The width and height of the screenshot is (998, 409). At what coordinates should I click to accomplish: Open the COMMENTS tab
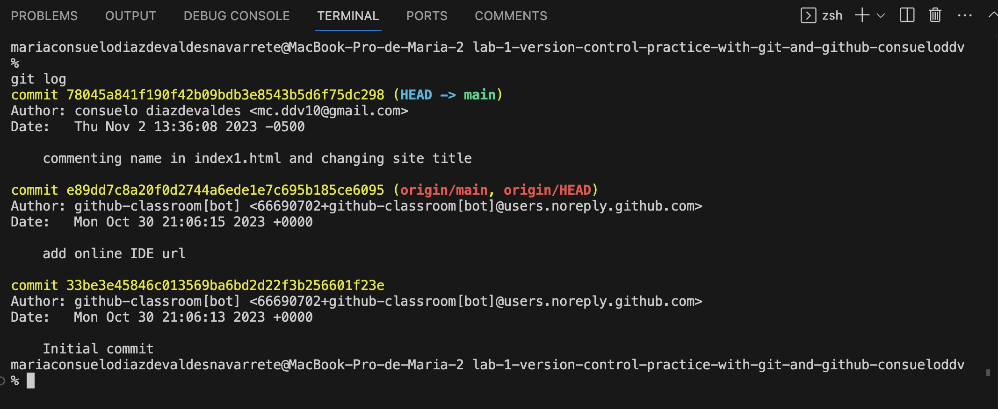click(x=511, y=16)
